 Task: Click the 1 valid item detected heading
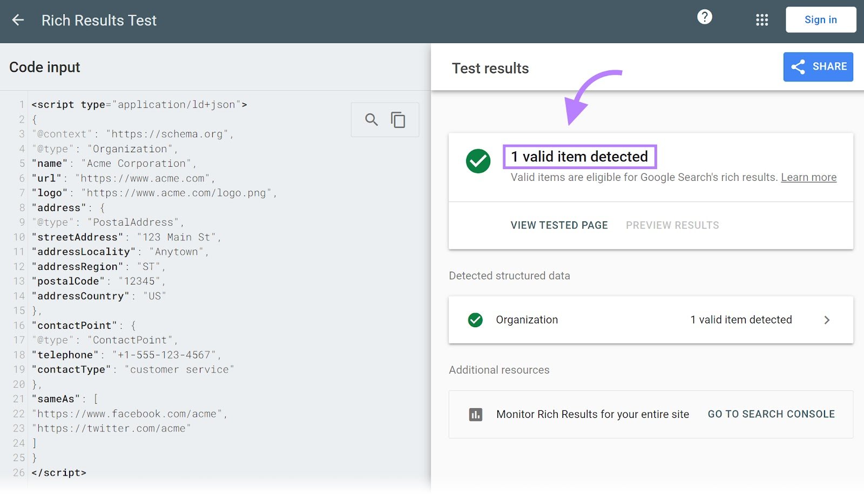click(x=579, y=157)
